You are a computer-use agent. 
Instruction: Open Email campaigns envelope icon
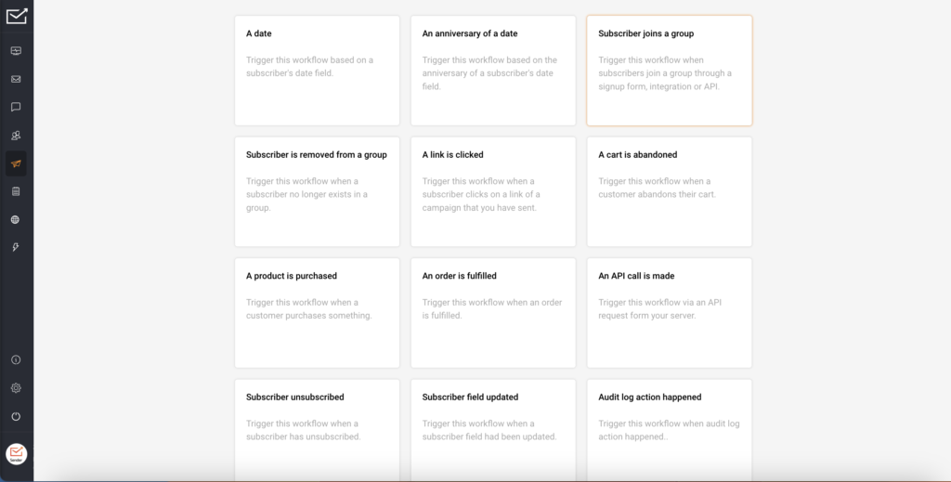pos(16,79)
